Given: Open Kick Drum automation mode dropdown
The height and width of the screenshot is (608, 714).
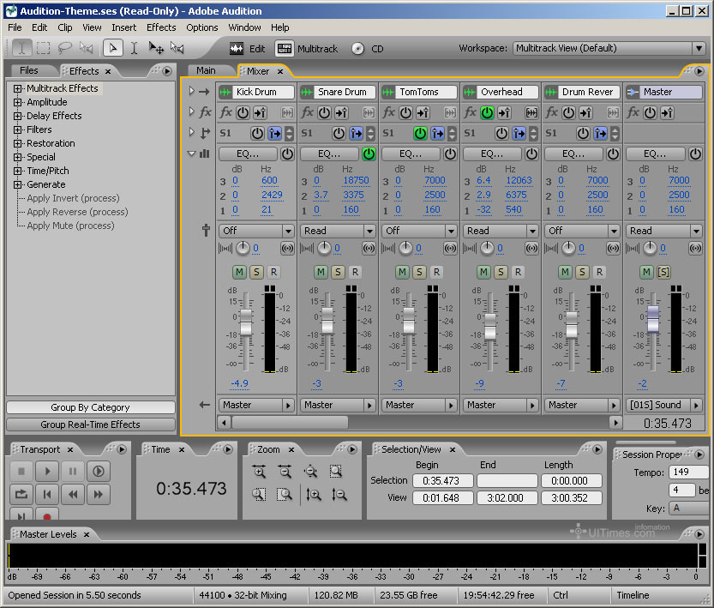Looking at the screenshot, I should point(256,231).
